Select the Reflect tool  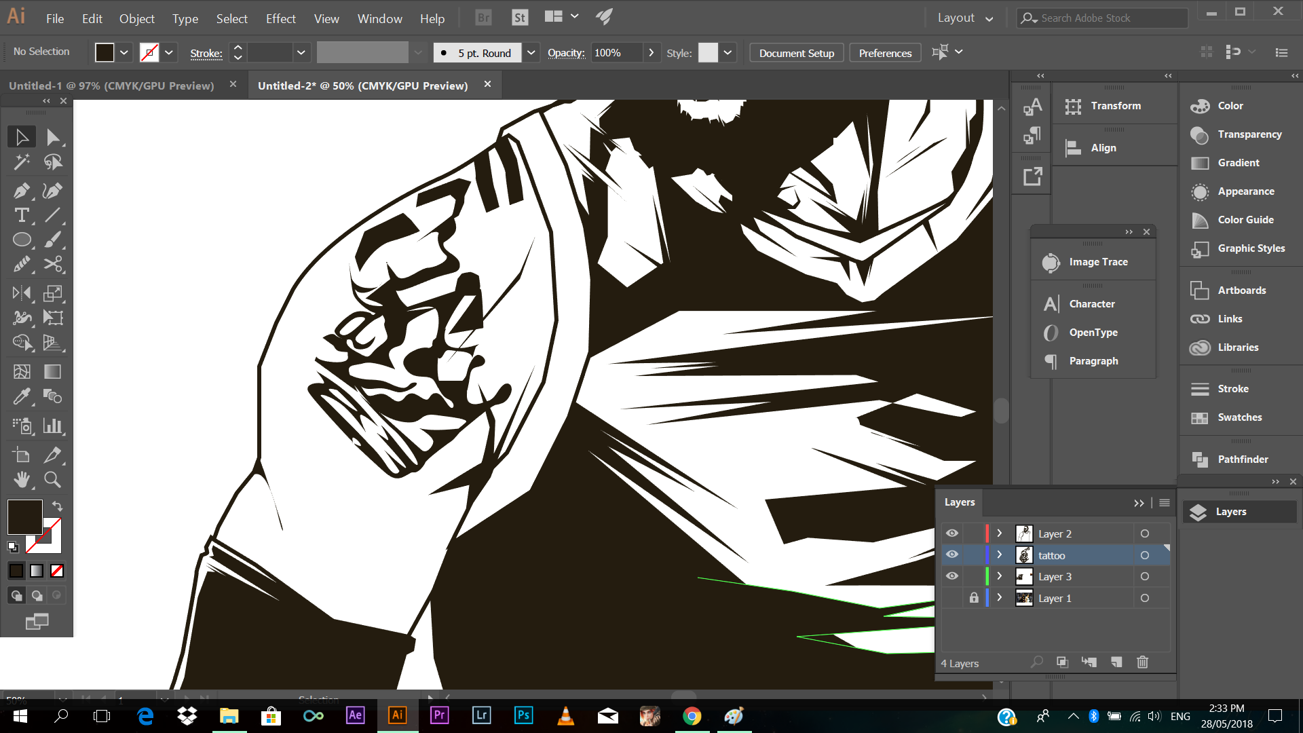click(x=22, y=293)
